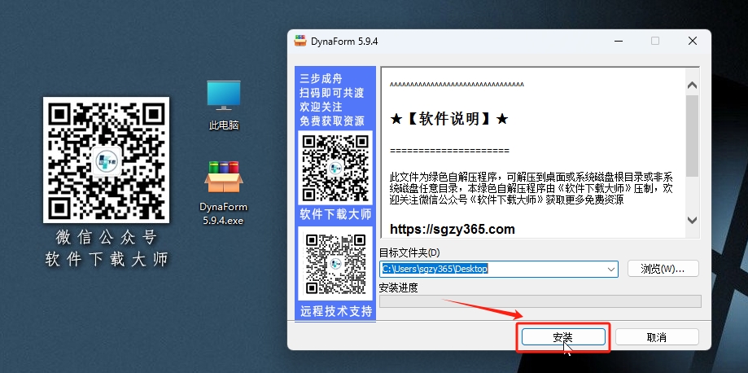The width and height of the screenshot is (748, 373).
Task: Click the ★【软件说明】★ heading
Action: [x=449, y=118]
